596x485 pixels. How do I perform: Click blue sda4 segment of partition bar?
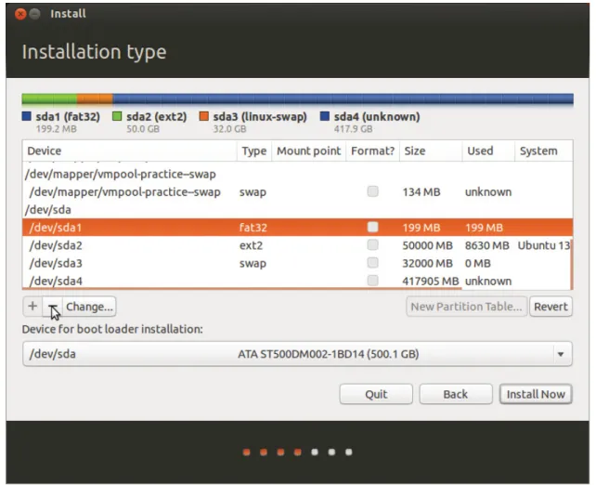pos(343,98)
